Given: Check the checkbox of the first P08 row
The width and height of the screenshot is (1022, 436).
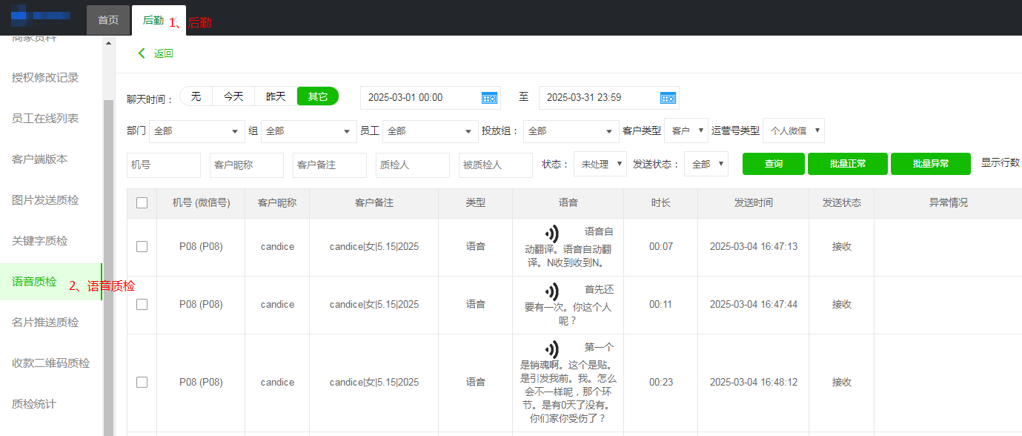Looking at the screenshot, I should click(142, 246).
